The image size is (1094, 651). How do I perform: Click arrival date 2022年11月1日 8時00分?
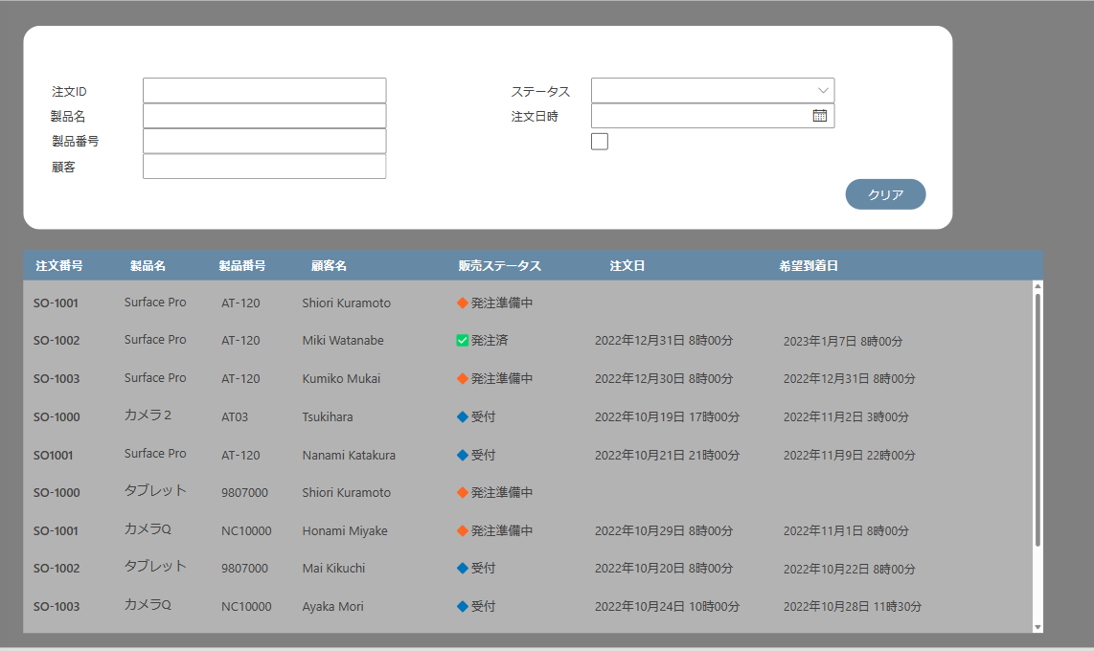(846, 530)
